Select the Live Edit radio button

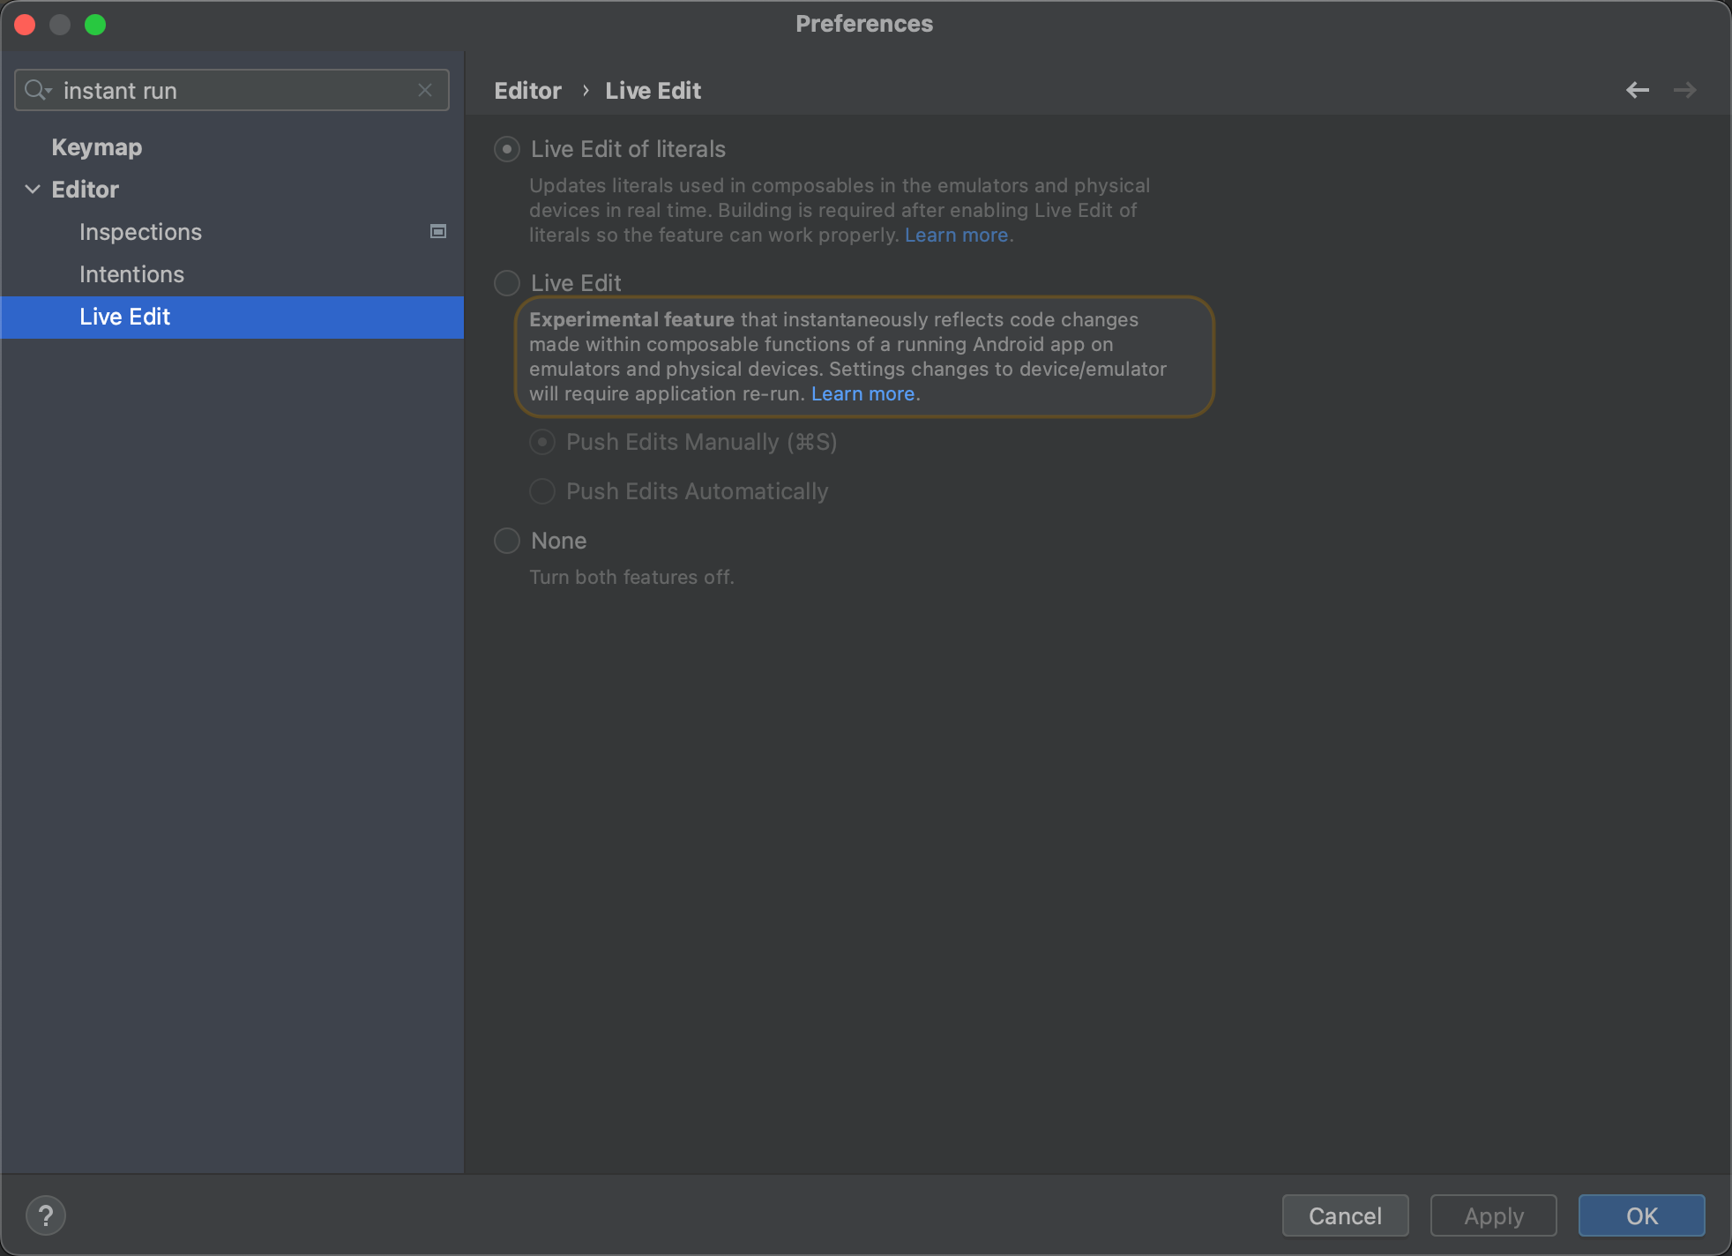tap(508, 282)
